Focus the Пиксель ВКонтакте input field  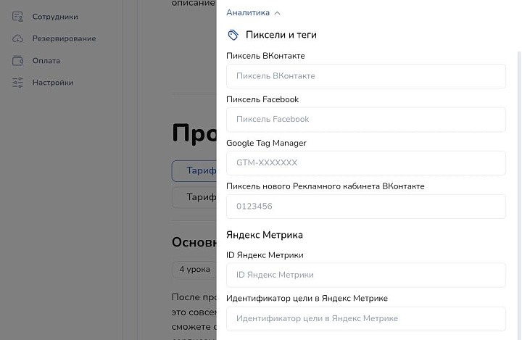click(x=365, y=76)
